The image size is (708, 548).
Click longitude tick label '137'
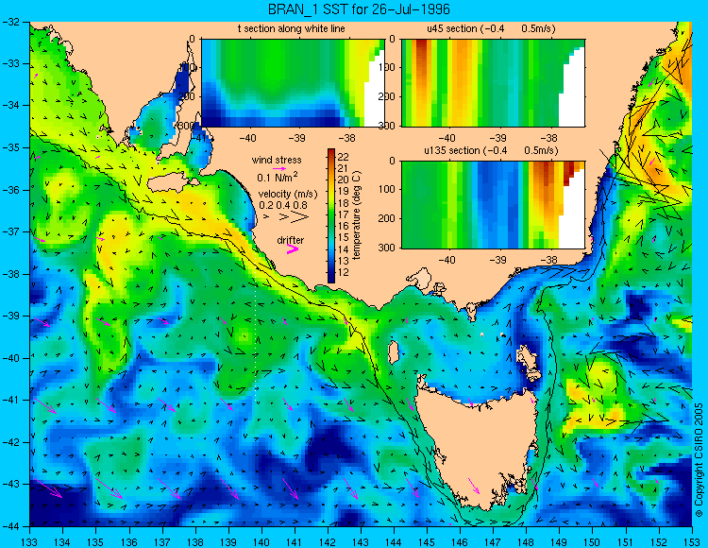tap(161, 542)
